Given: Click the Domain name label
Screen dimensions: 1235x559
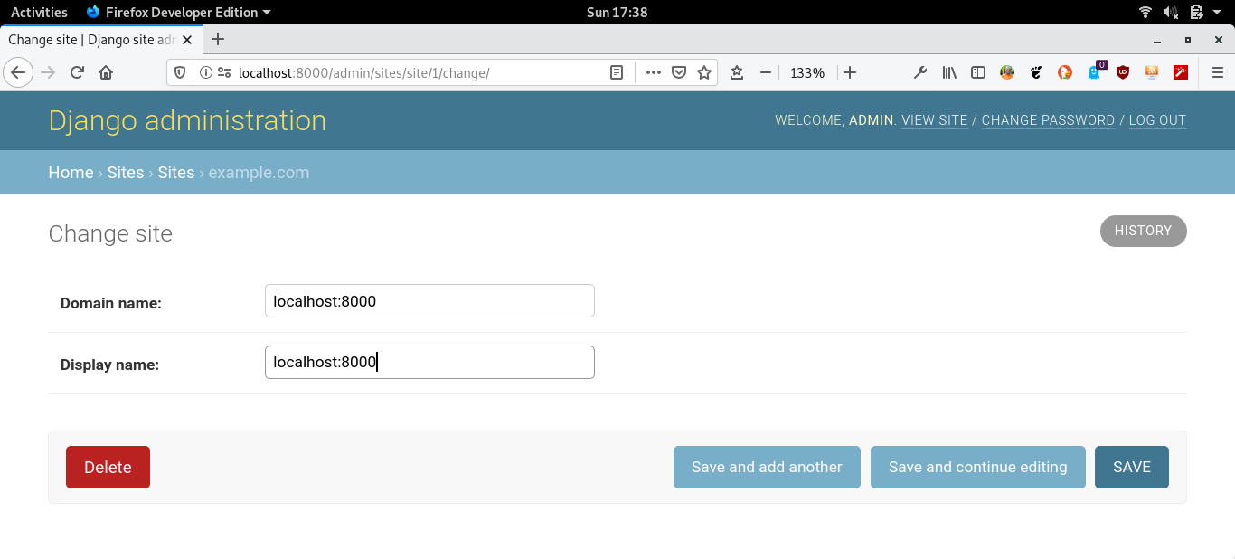Looking at the screenshot, I should coord(111,303).
